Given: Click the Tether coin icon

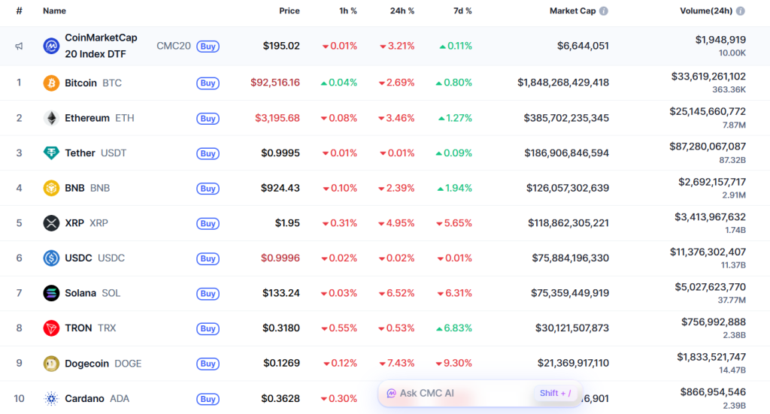Looking at the screenshot, I should [51, 153].
